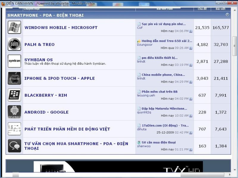Click the Android forum icon
Image resolution: width=238 pixels, height=178 pixels.
(14, 112)
